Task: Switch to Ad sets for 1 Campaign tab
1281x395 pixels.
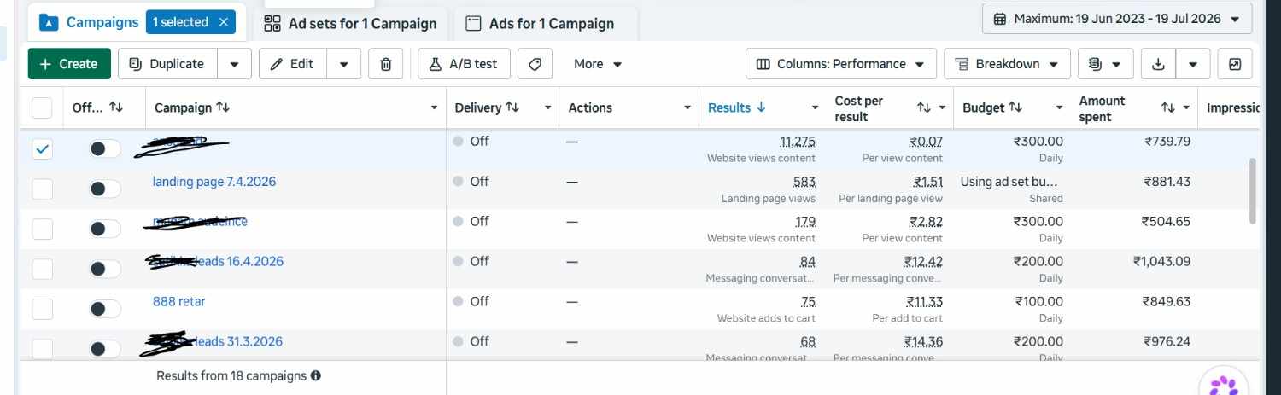Action: [x=350, y=24]
